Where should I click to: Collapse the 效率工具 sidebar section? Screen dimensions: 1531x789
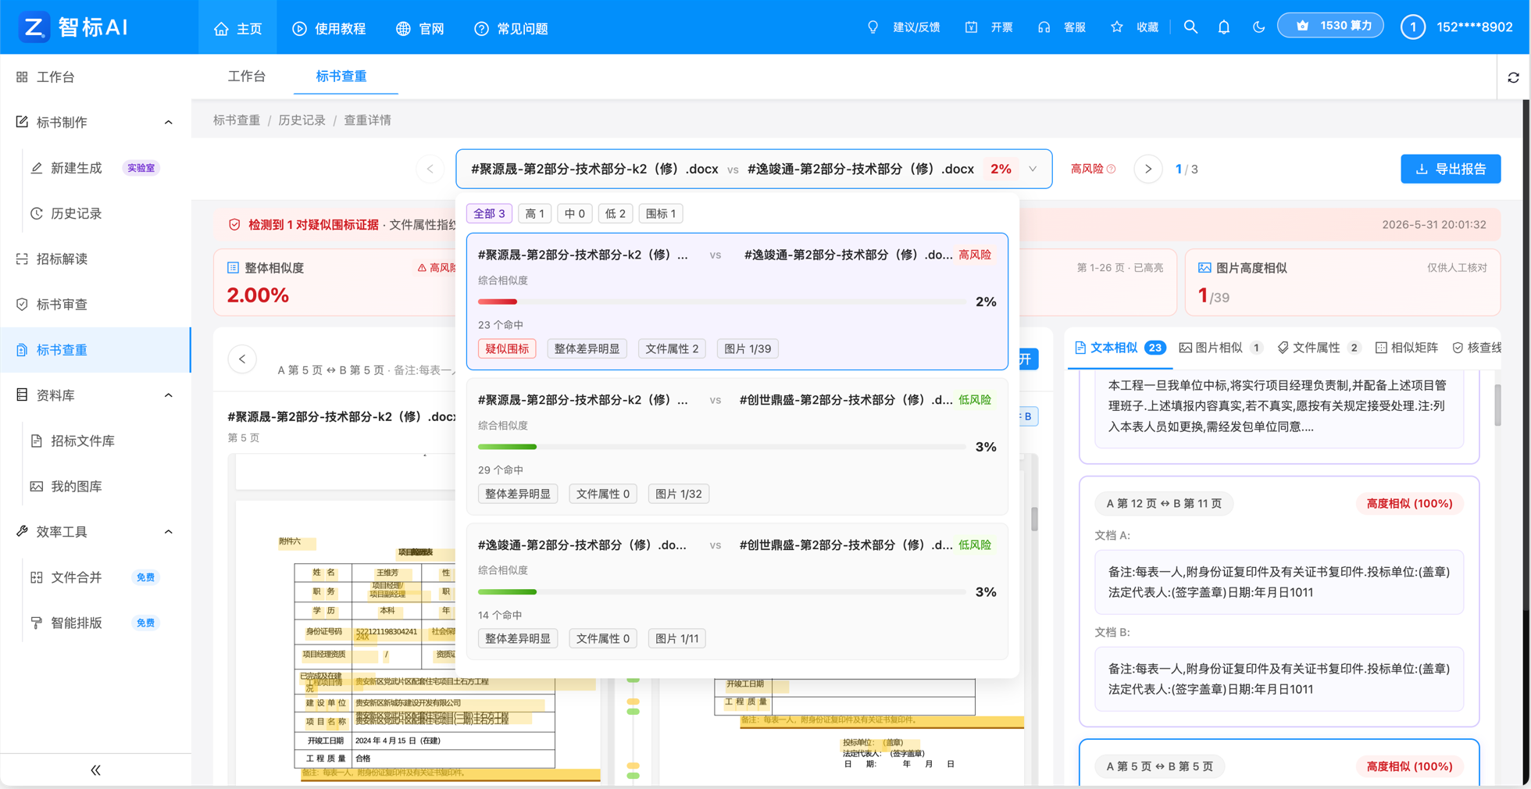pyautogui.click(x=169, y=532)
